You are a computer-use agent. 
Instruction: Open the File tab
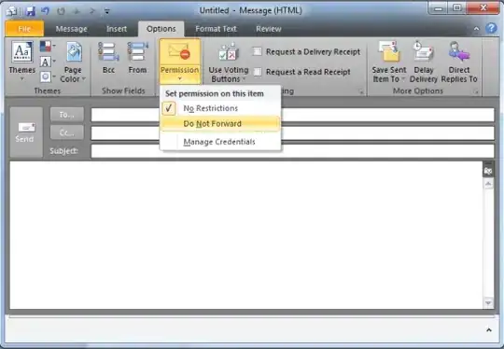[x=24, y=29]
